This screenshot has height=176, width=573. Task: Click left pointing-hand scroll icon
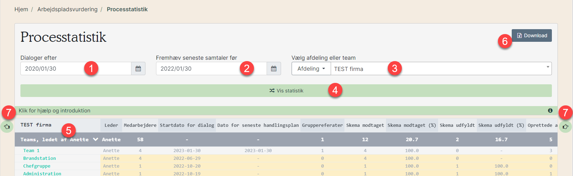[x=7, y=126]
